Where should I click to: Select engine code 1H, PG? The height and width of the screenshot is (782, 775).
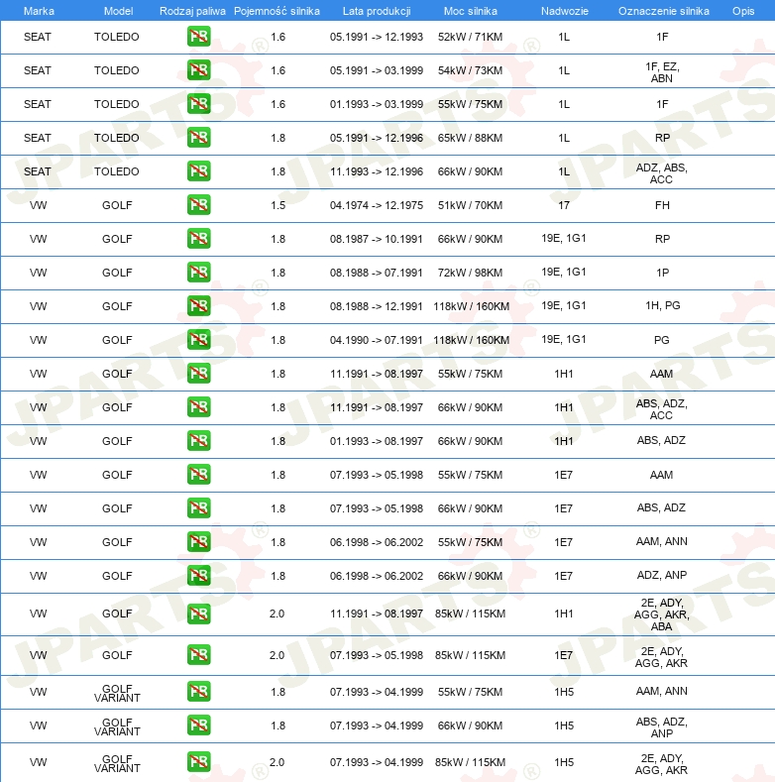pos(663,305)
